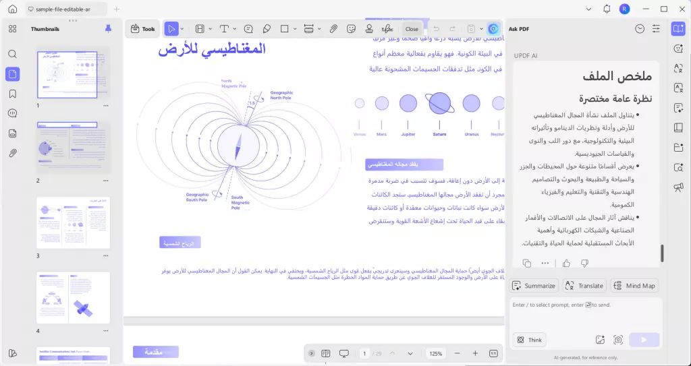Go to the Home screen icon
The image size is (691, 366).
(x=13, y=9)
